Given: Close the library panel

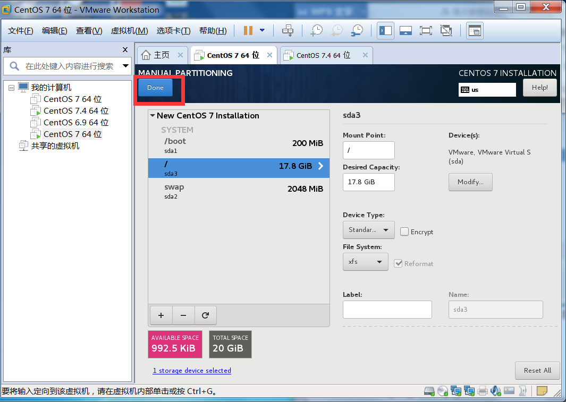Looking at the screenshot, I should 125,50.
